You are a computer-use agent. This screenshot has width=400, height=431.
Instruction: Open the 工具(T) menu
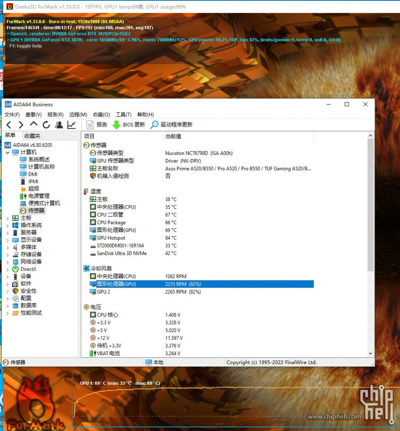click(124, 115)
